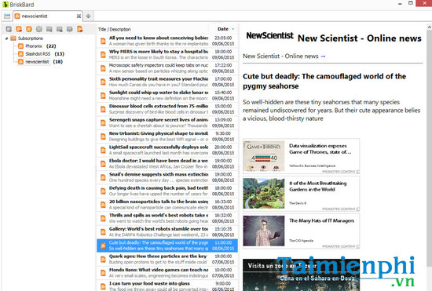Open article 'Gallery: World's best robots stumble'

tap(167, 231)
